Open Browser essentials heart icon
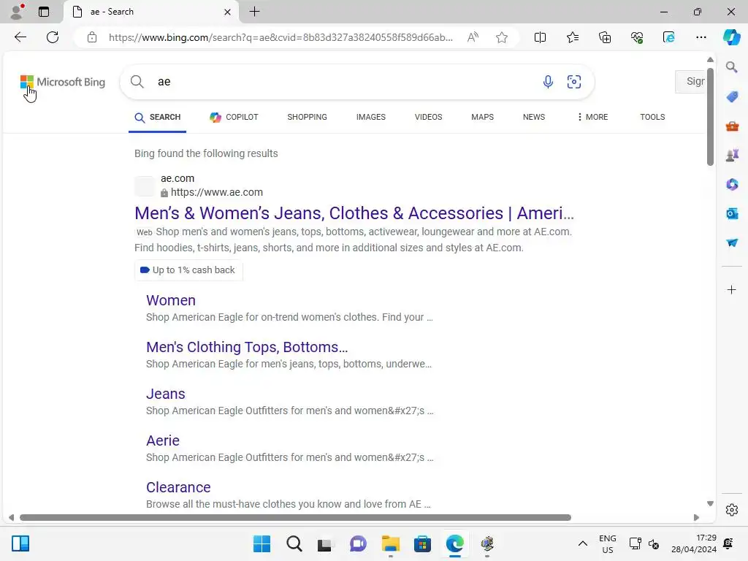Viewport: 748px width, 561px height. 637,37
